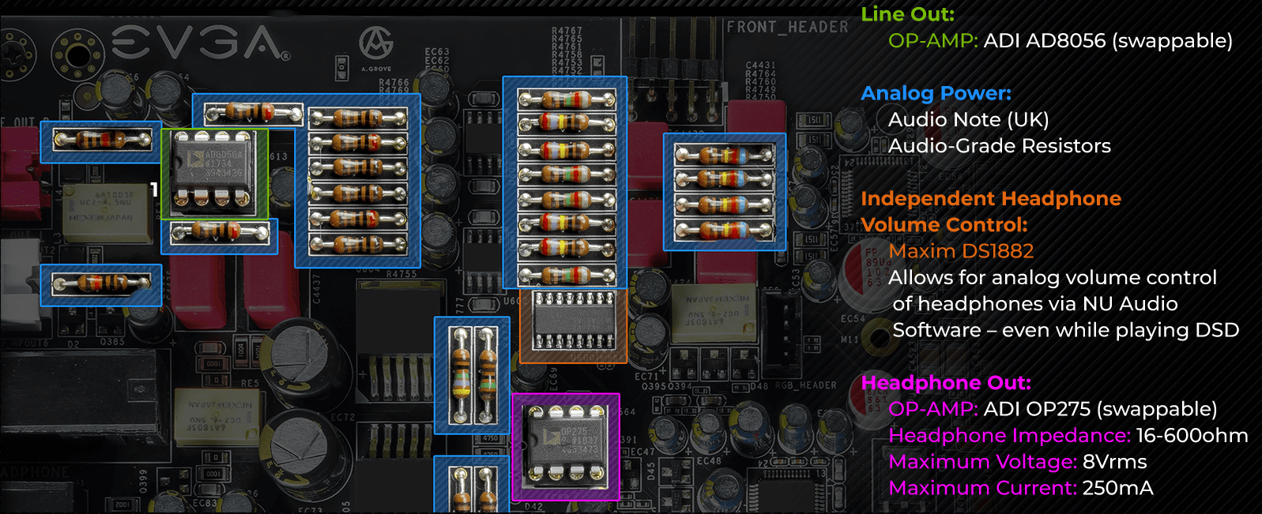Click the "FRONT_HEADER" silkscreen label
This screenshot has width=1262, height=514.
787,27
